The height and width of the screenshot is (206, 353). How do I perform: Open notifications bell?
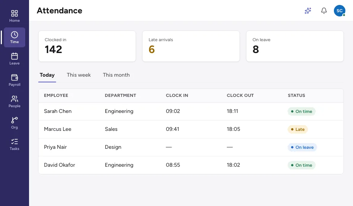(324, 11)
